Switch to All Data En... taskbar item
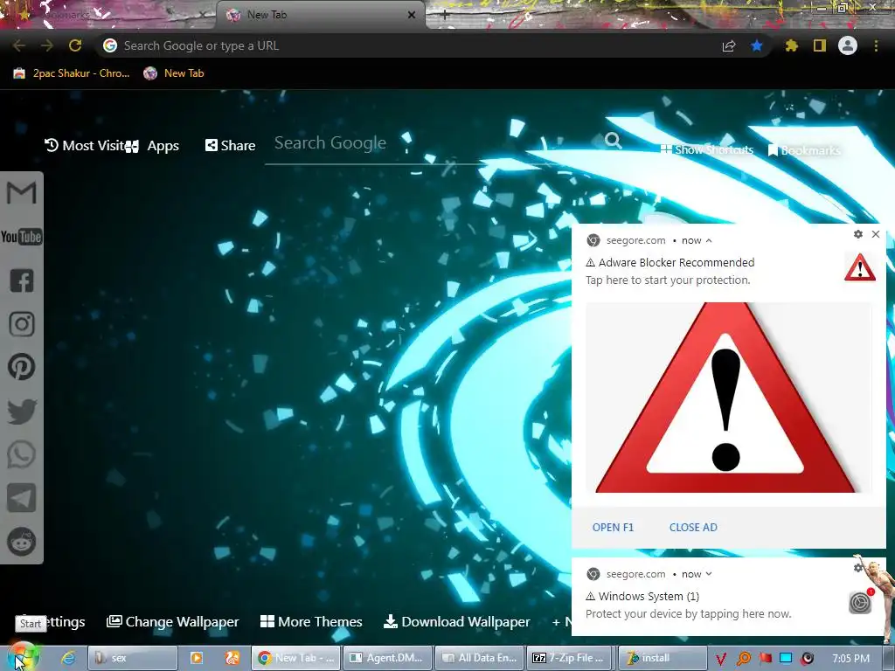Image resolution: width=895 pixels, height=671 pixels. [x=479, y=658]
